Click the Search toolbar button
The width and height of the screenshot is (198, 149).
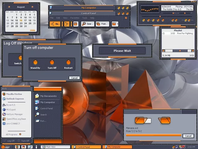(88, 24)
